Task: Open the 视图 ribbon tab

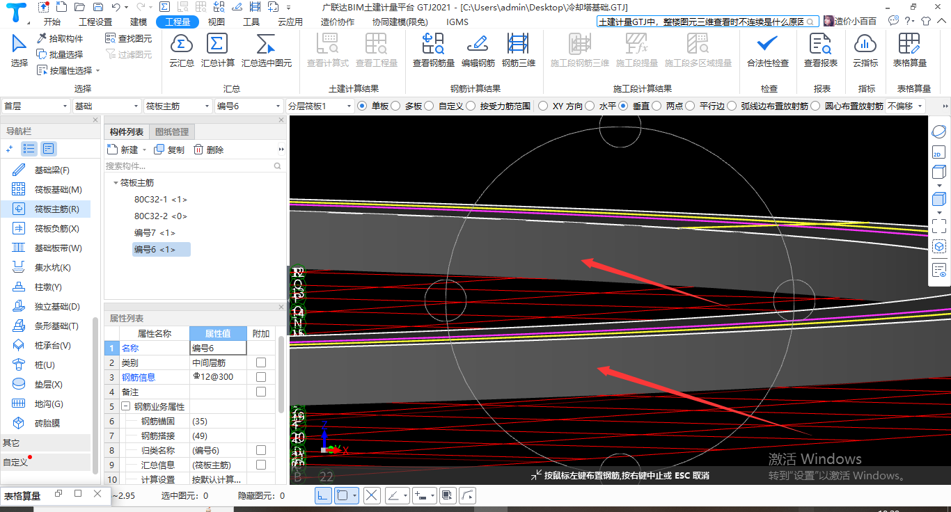Action: pyautogui.click(x=217, y=22)
